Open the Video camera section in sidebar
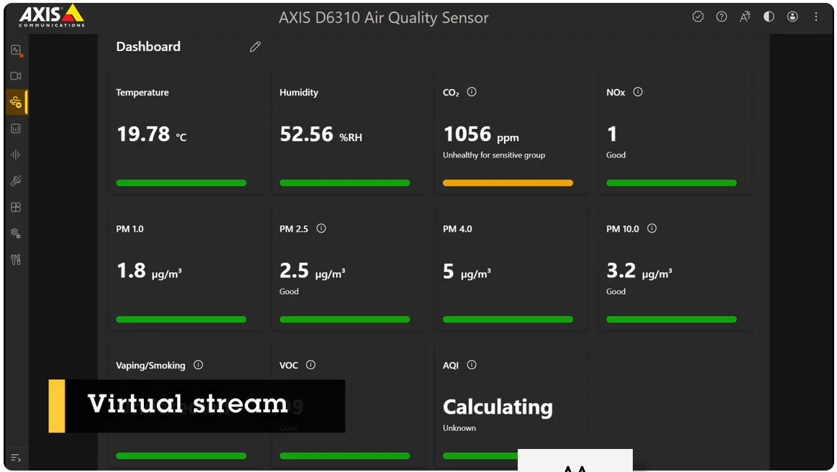This screenshot has height=472, width=837. coord(16,76)
